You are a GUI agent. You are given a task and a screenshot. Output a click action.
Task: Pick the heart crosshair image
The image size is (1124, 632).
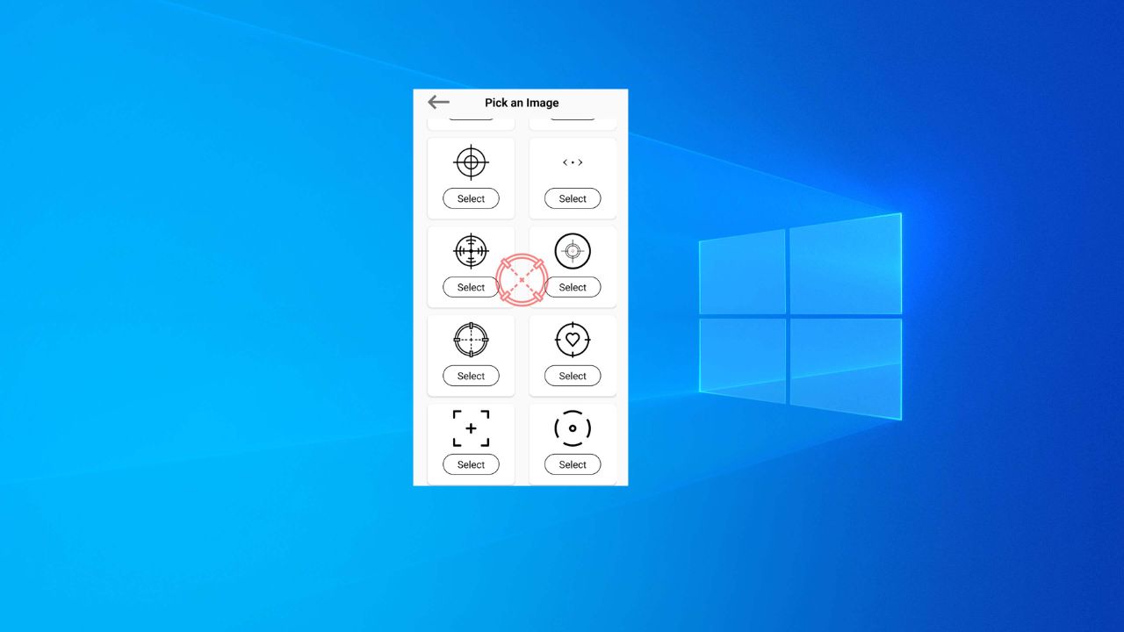pyautogui.click(x=573, y=340)
